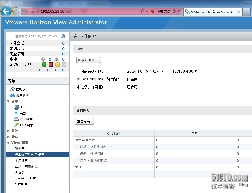This screenshot has width=252, height=193.
Task: Close the VMware Horizon View tab
Action: click(239, 12)
